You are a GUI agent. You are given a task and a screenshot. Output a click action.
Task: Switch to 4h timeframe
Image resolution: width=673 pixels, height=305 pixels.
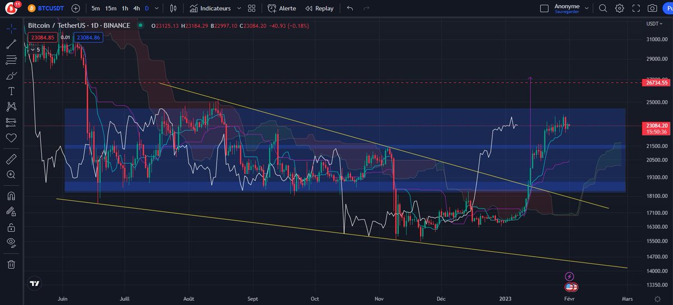136,8
